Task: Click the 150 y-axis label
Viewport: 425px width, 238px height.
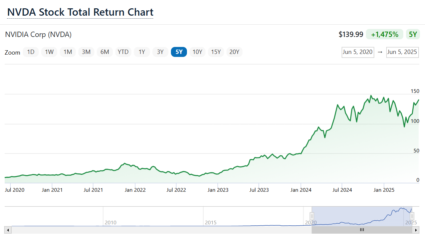Action: pyautogui.click(x=415, y=91)
